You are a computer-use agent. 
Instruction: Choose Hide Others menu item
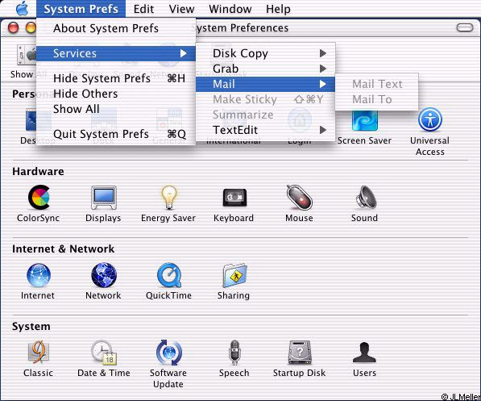click(116, 94)
